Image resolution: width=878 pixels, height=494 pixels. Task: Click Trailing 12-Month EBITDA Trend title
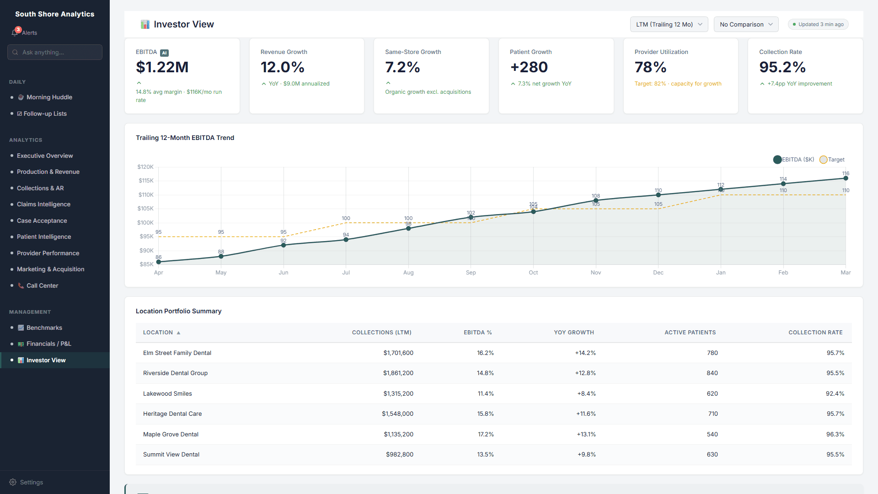click(x=185, y=138)
